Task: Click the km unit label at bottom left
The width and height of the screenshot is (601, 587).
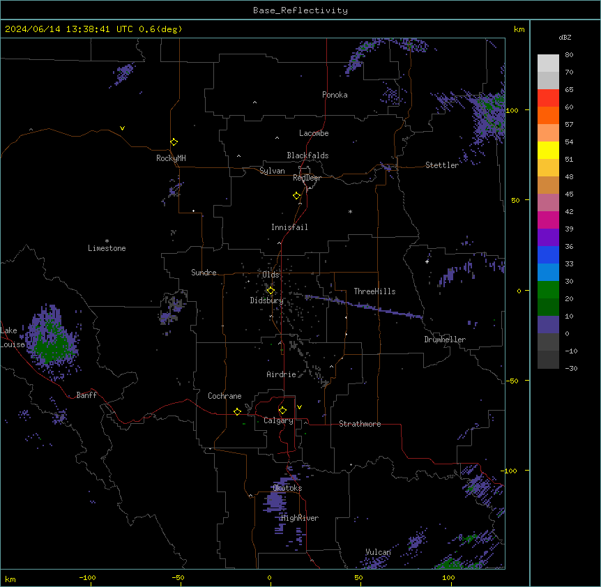Action: click(10, 579)
